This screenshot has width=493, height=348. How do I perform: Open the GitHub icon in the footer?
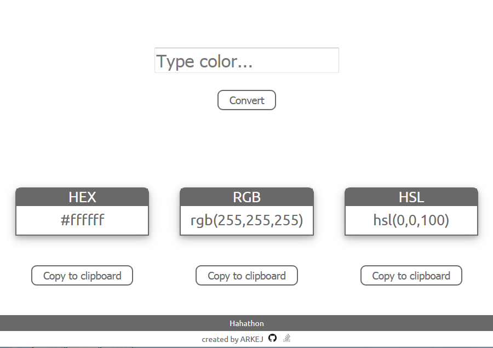pos(272,338)
